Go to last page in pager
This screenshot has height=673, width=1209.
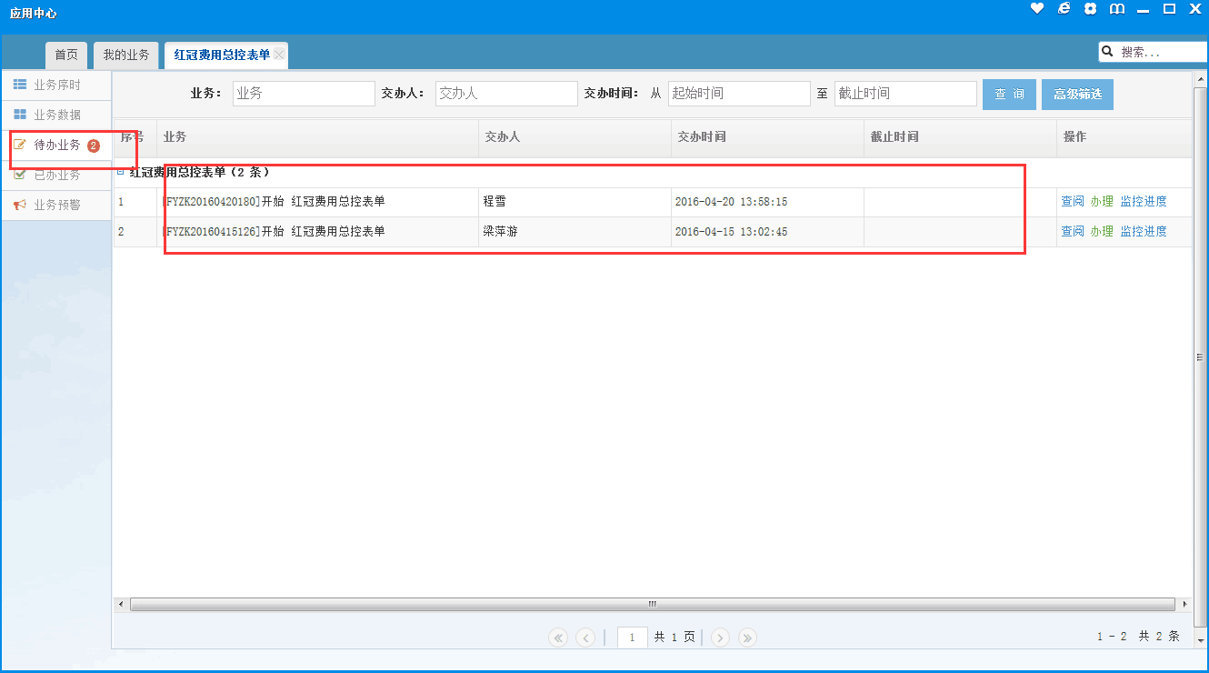coord(747,638)
